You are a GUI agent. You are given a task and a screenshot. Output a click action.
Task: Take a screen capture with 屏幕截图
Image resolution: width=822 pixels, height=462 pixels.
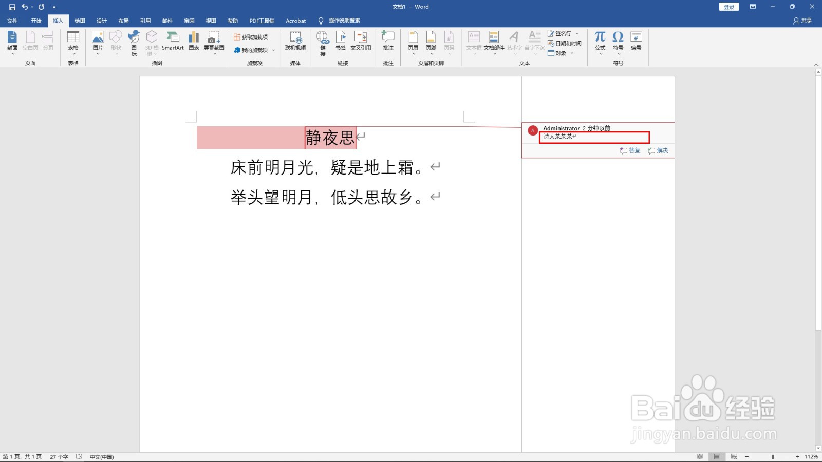(x=214, y=41)
